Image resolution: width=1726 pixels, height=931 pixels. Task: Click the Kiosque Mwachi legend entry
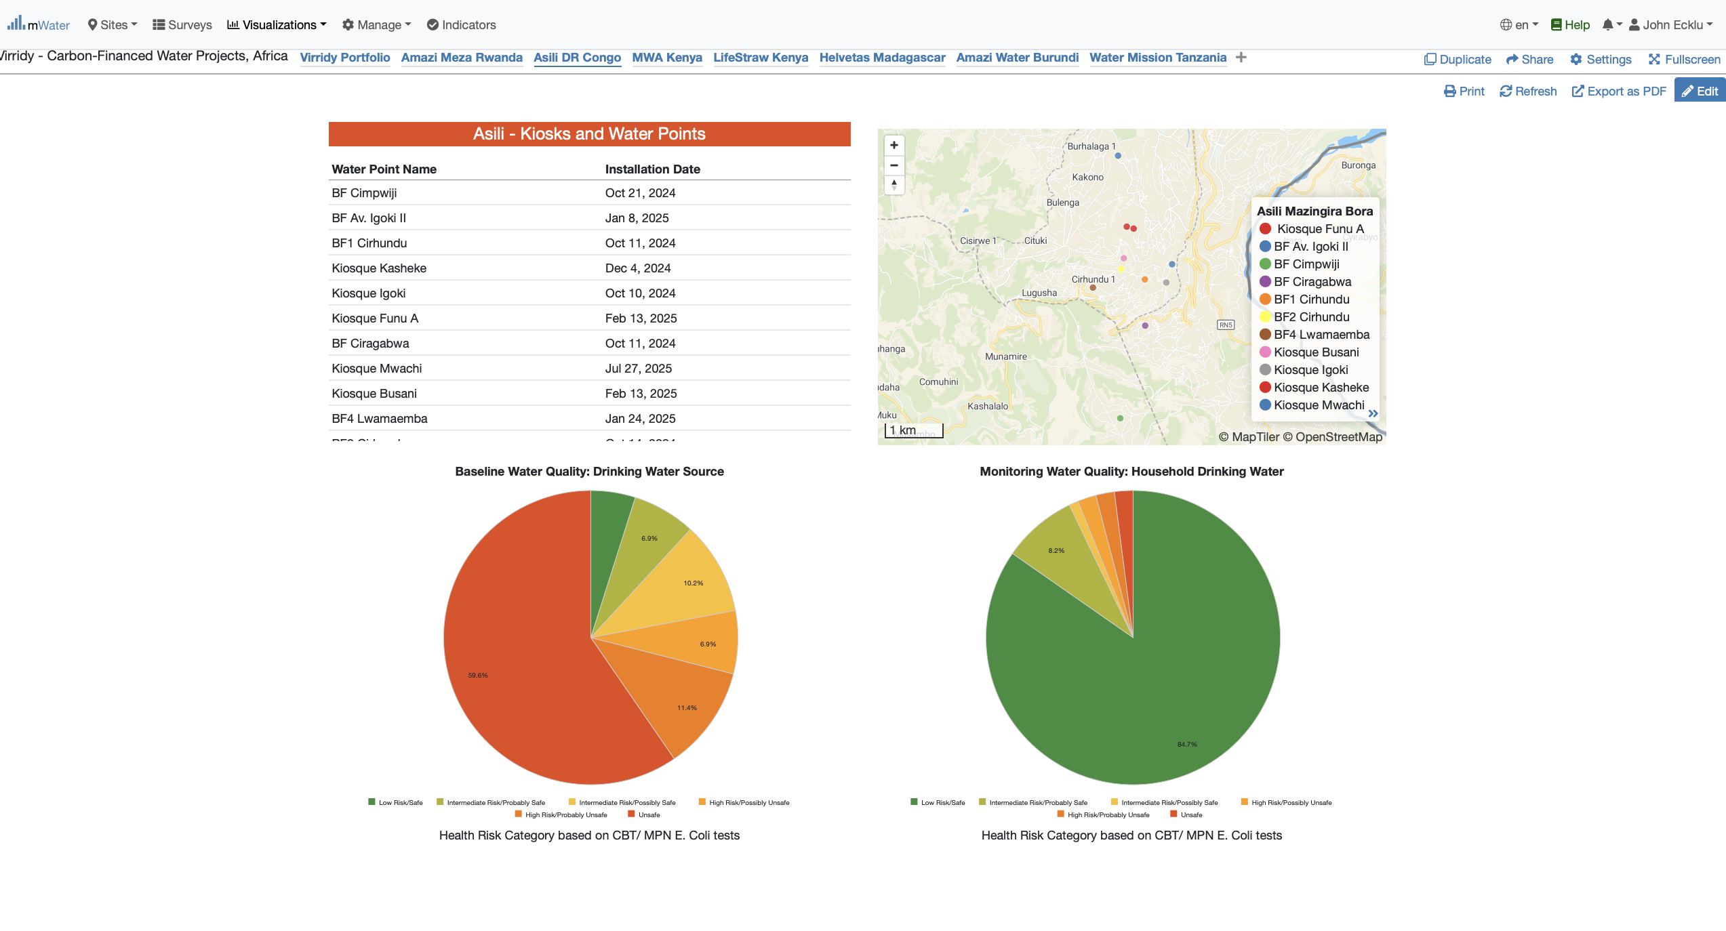(x=1312, y=405)
